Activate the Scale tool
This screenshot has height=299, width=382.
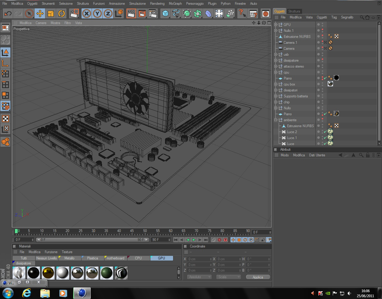(x=51, y=13)
